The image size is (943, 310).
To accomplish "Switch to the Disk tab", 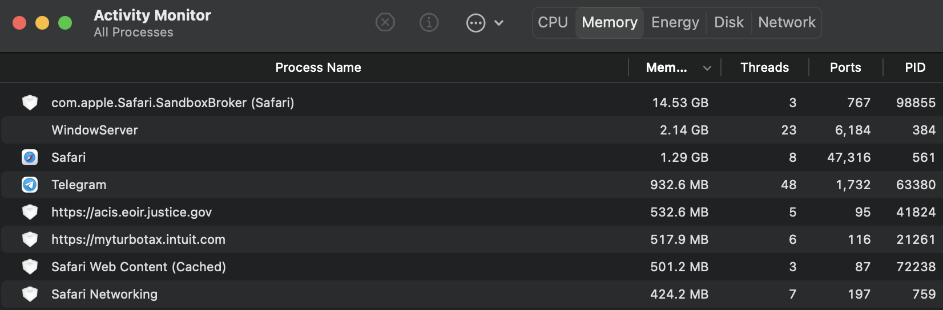I will (728, 23).
